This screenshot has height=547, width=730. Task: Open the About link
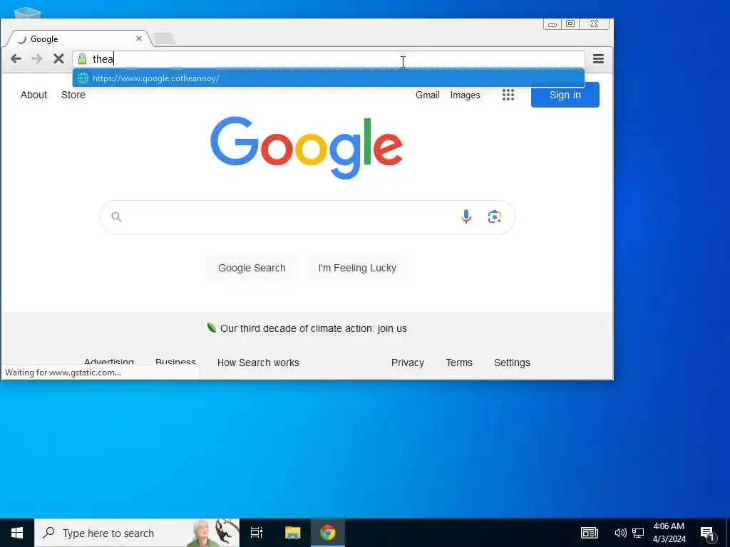coord(34,95)
